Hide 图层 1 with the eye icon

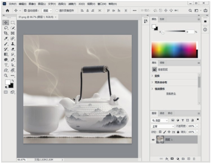point(153,139)
